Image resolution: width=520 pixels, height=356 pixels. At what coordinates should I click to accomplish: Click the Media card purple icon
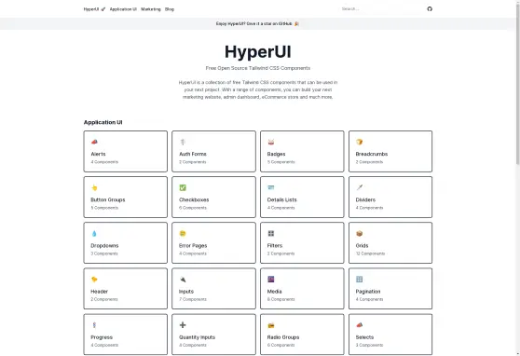pyautogui.click(x=271, y=280)
